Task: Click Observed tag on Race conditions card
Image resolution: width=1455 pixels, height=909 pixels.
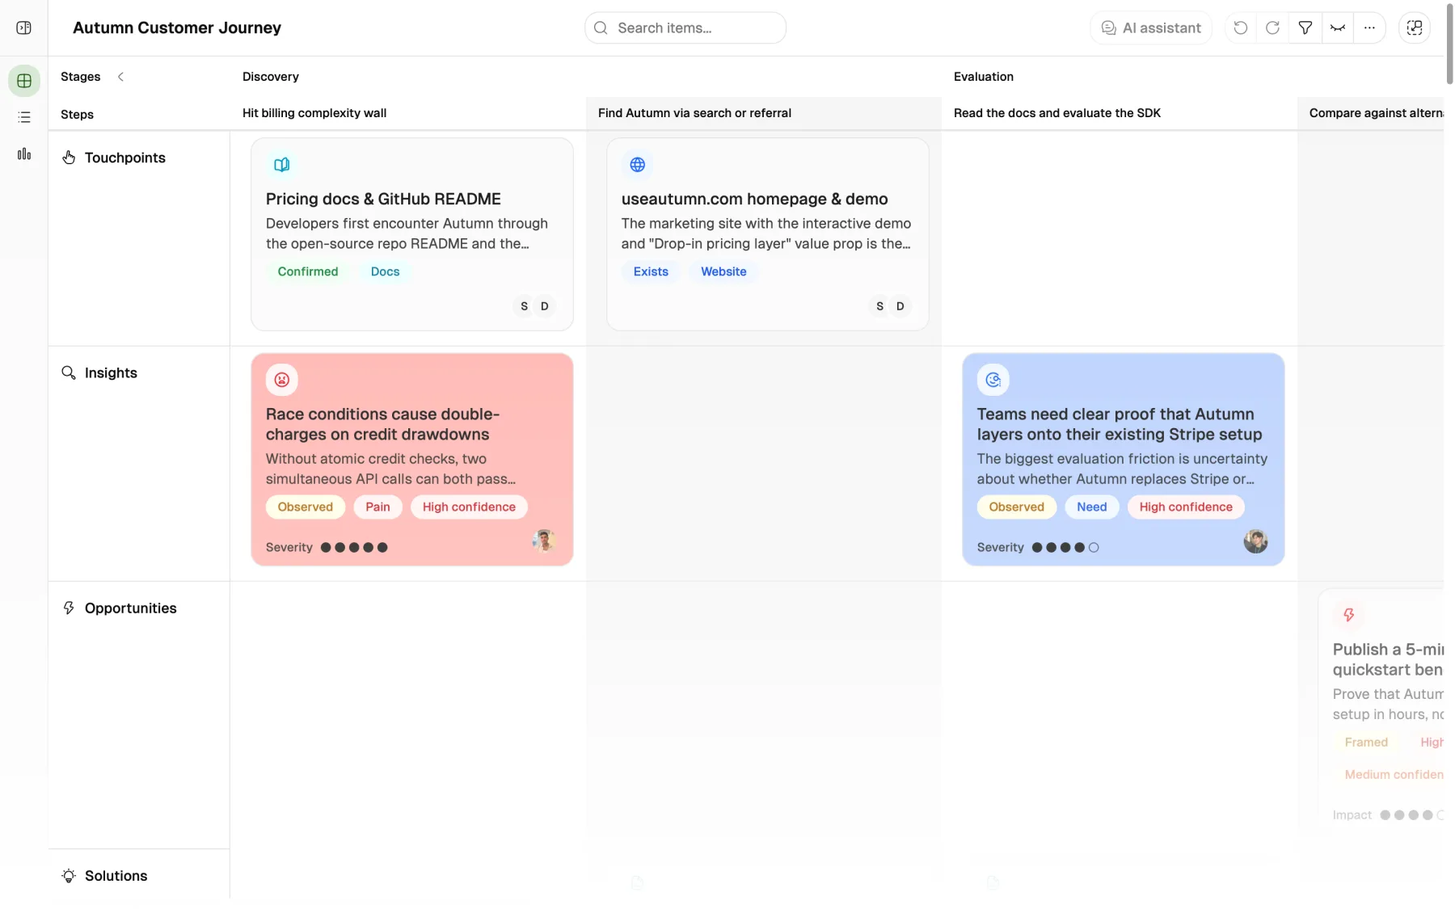Action: point(305,507)
